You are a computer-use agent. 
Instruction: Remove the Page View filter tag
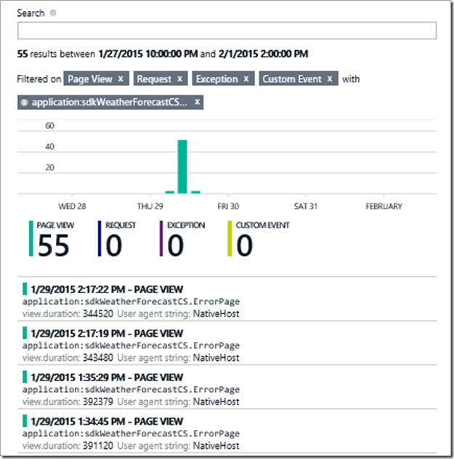coord(121,79)
